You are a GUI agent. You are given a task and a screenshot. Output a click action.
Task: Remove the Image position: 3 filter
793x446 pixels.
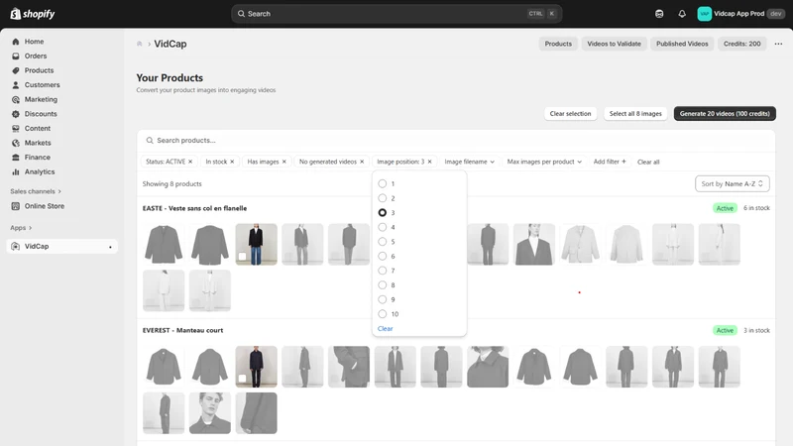[429, 162]
